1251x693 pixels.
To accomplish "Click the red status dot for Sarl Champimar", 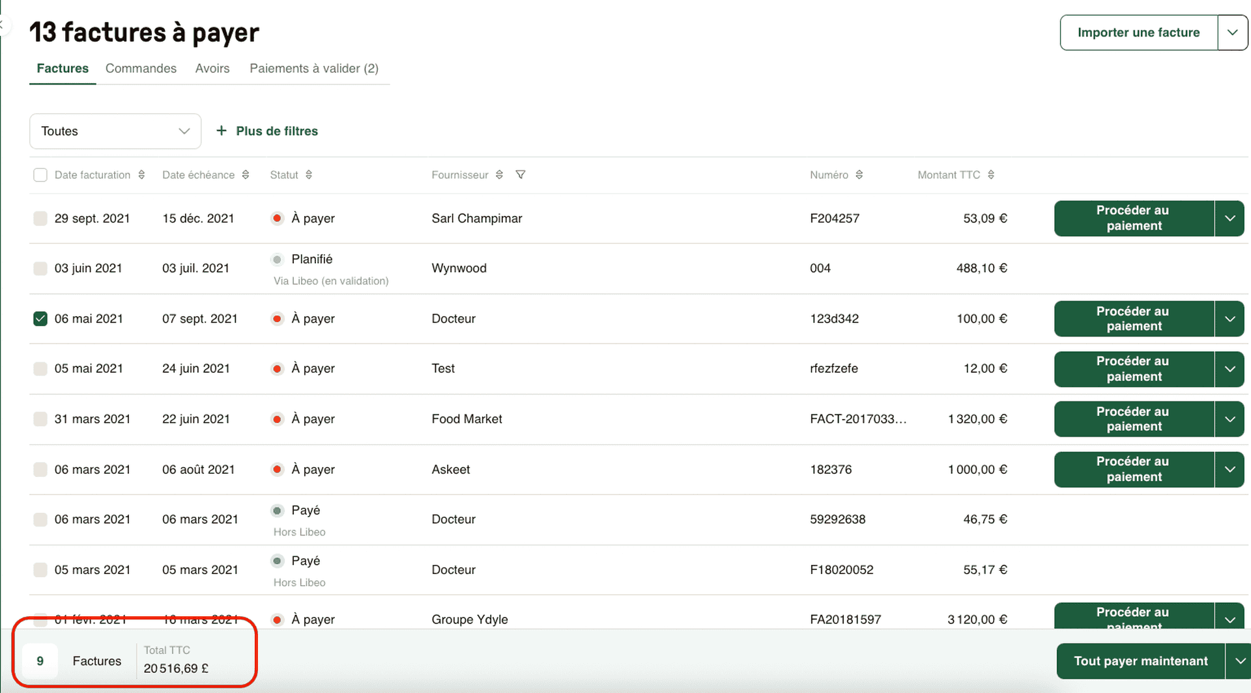I will [x=277, y=219].
